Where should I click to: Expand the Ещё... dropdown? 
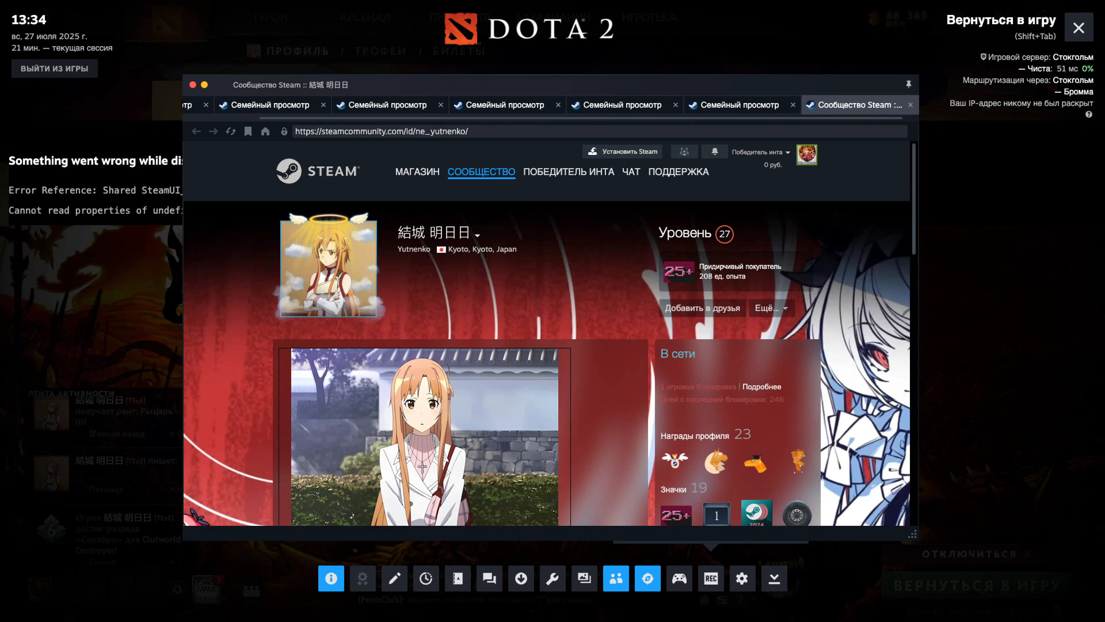(x=771, y=308)
